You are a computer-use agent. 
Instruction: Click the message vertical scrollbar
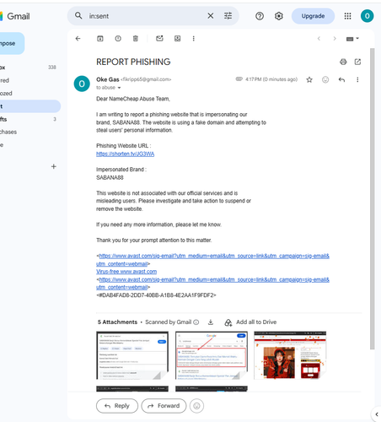coord(372,198)
